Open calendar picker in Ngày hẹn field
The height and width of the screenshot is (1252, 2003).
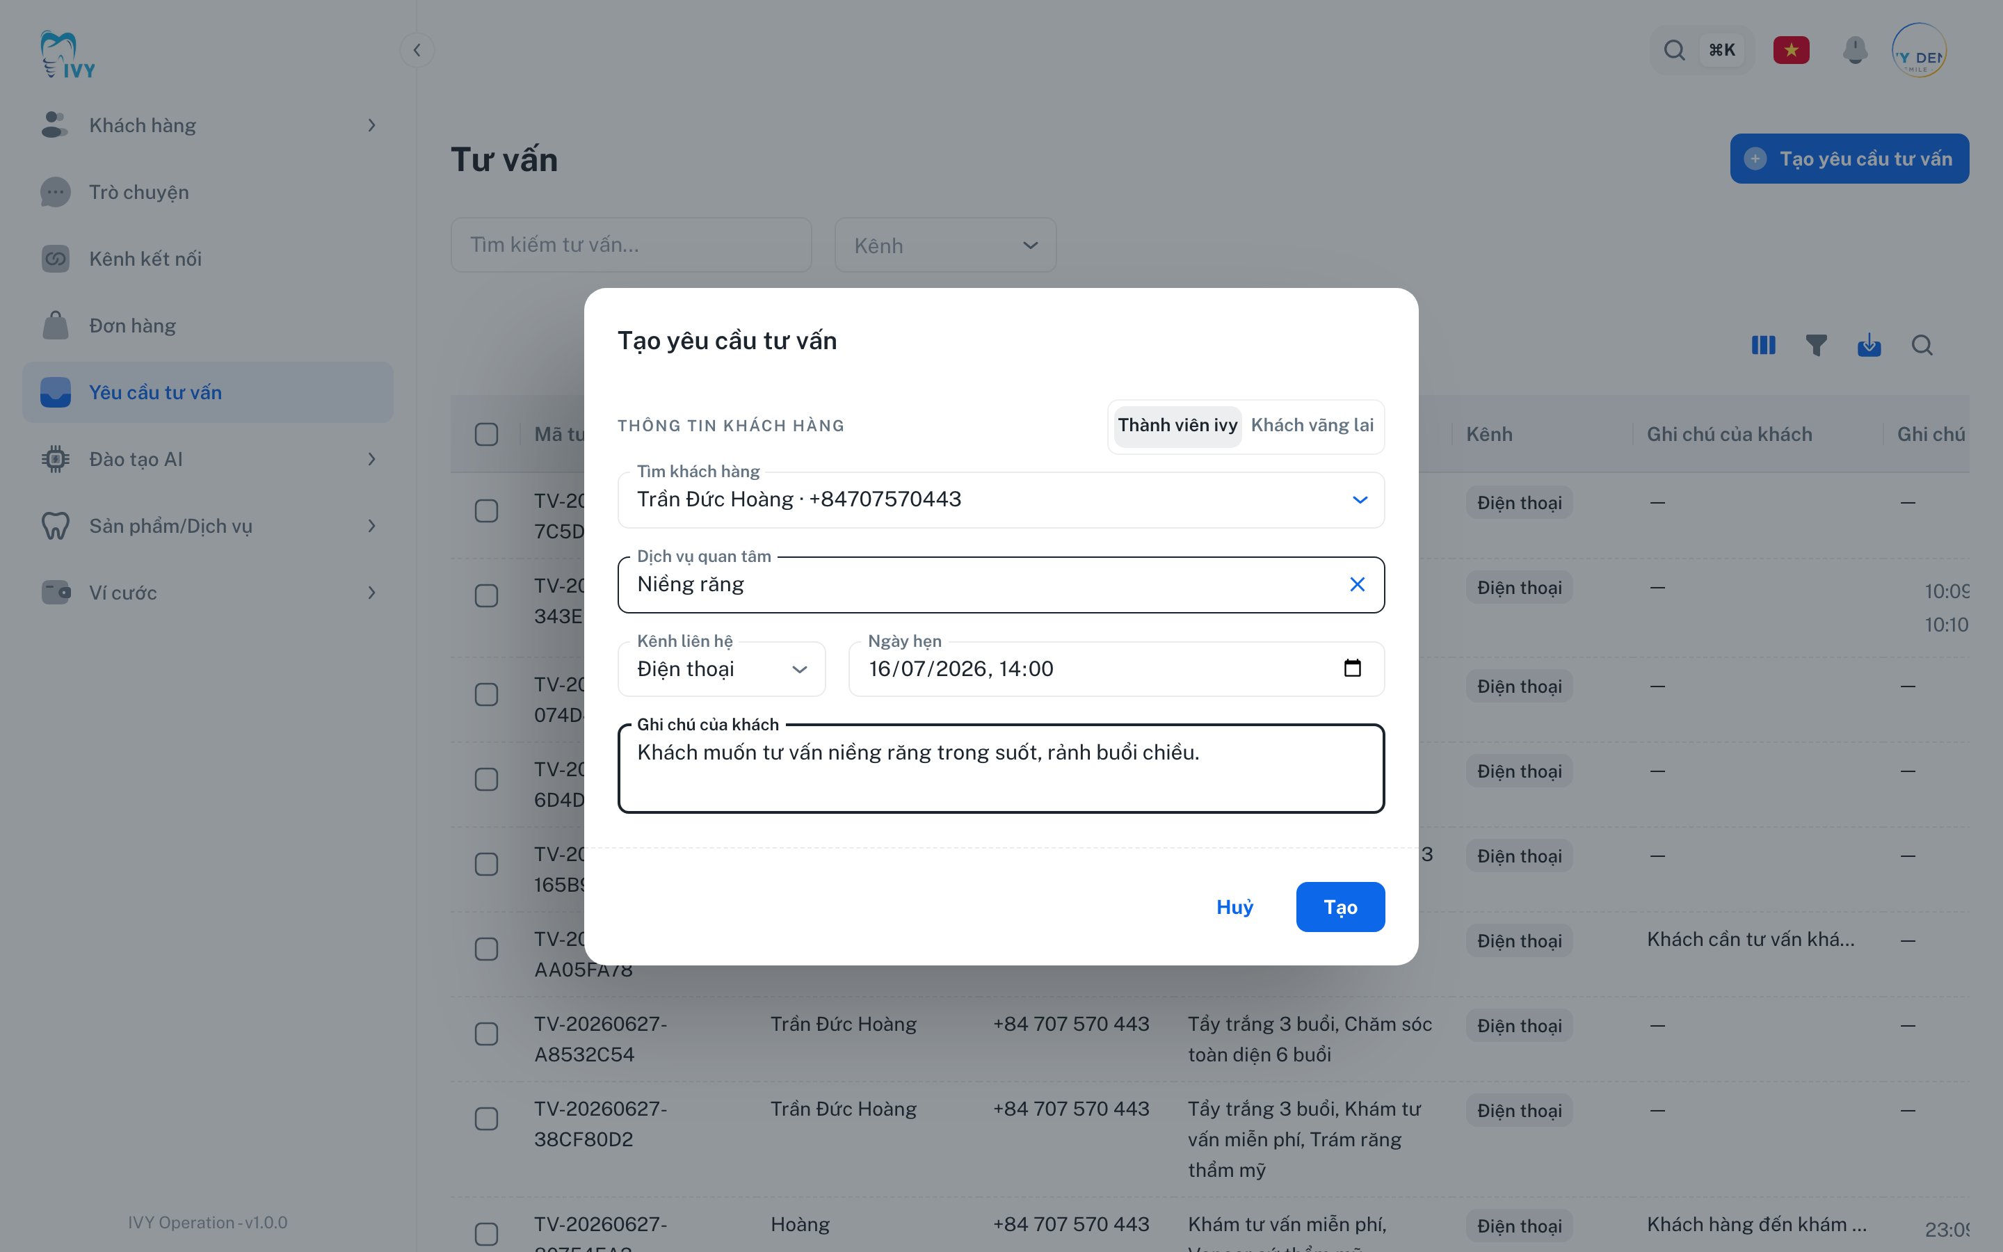1353,668
